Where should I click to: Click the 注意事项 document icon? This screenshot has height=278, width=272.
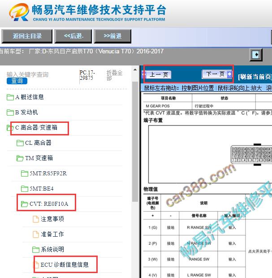(35, 219)
